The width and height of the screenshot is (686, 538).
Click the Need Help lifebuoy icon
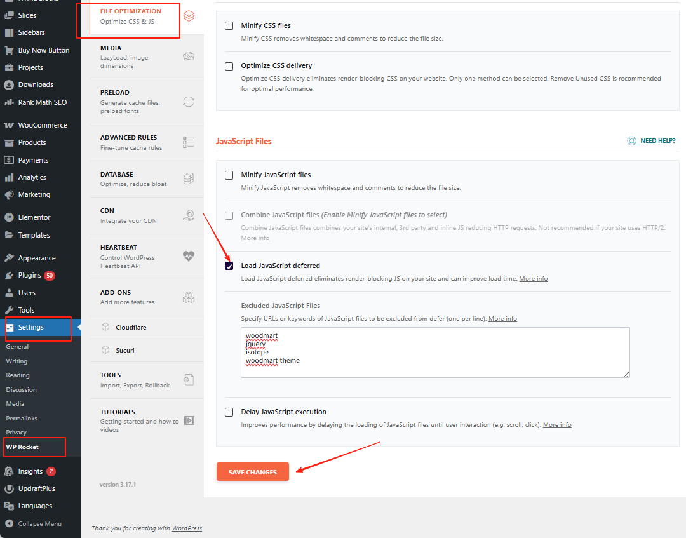[x=631, y=141]
